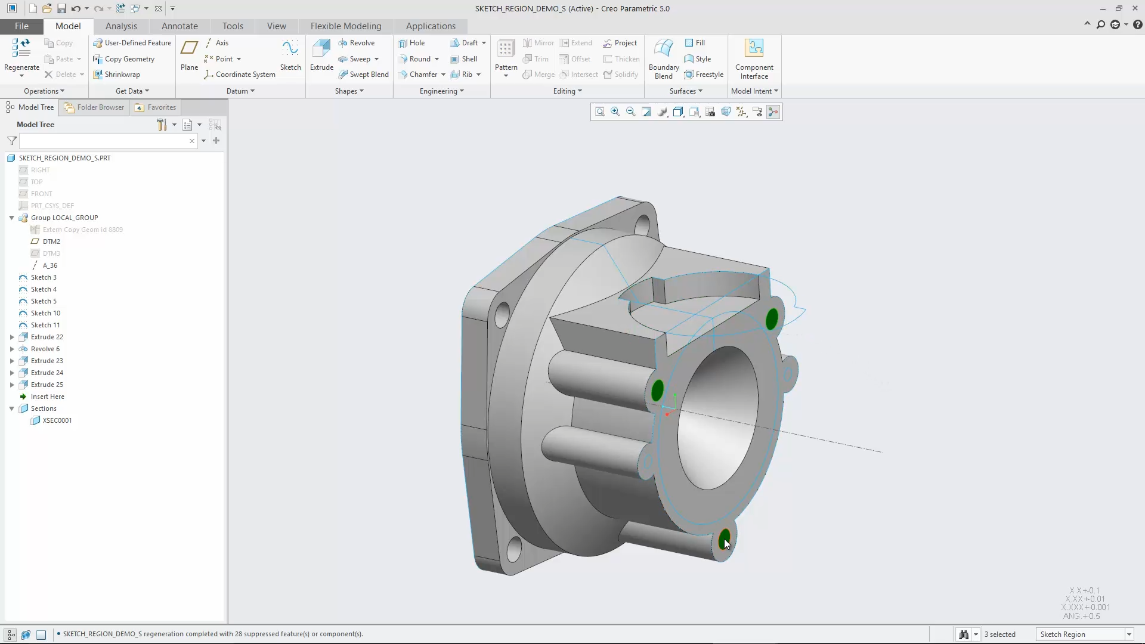1145x644 pixels.
Task: Collapse the Group LOCAL_GROUP node
Action: click(12, 218)
